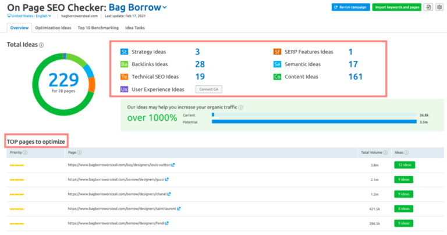Click the 3.8m total volume value
The image size is (447, 235).
pyautogui.click(x=375, y=165)
